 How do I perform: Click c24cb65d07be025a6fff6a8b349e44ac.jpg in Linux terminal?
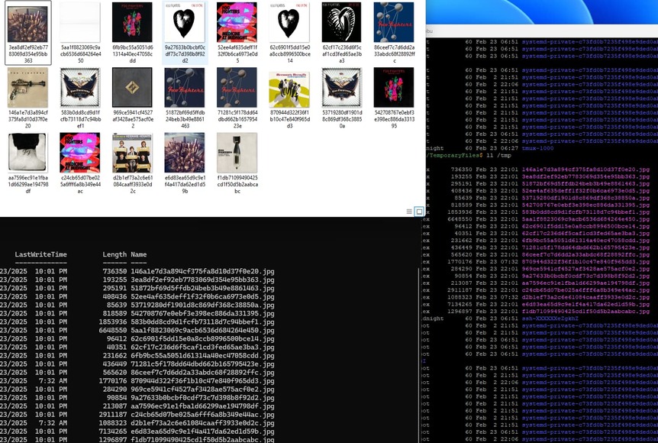[x=585, y=290]
